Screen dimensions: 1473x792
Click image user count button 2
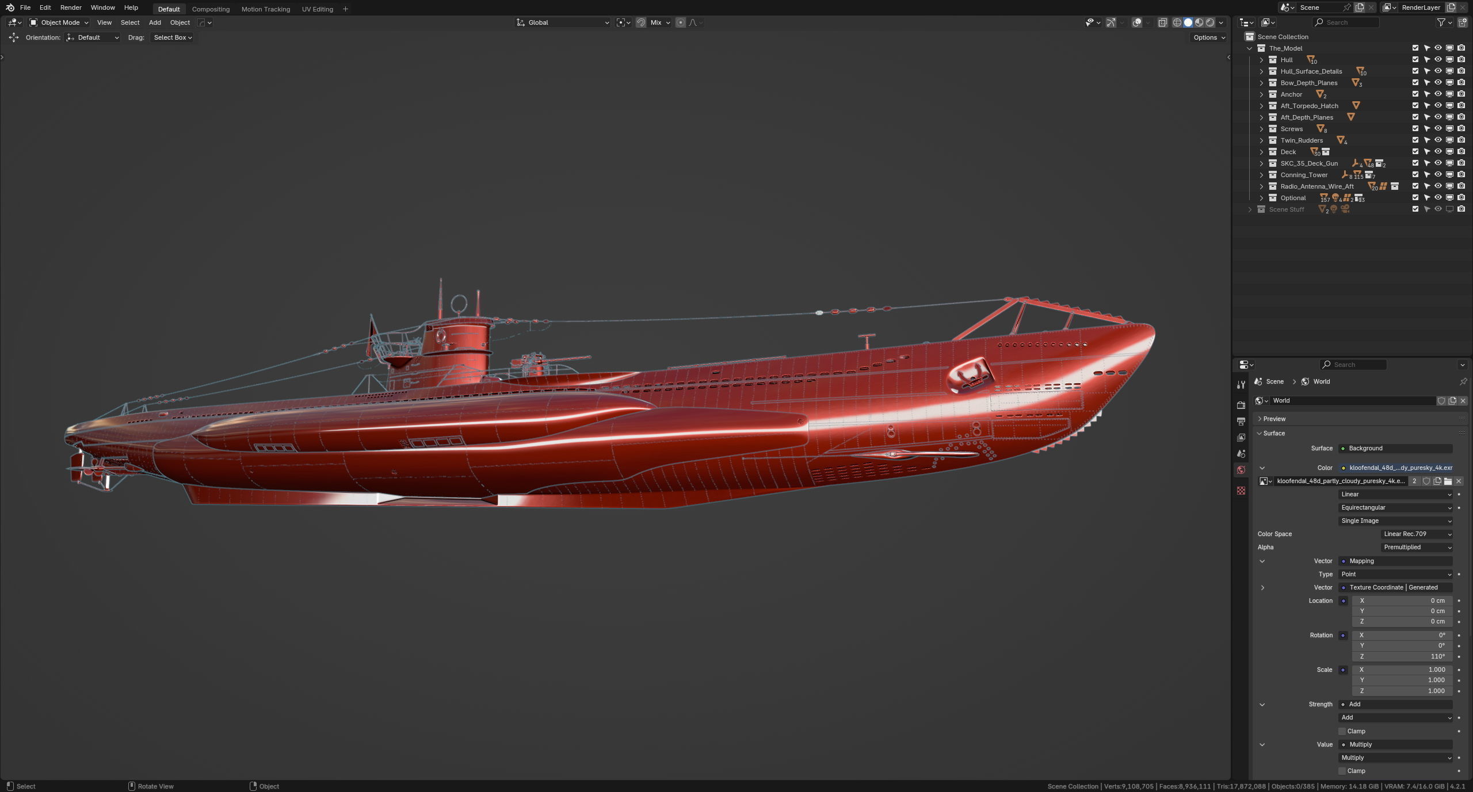click(x=1414, y=481)
